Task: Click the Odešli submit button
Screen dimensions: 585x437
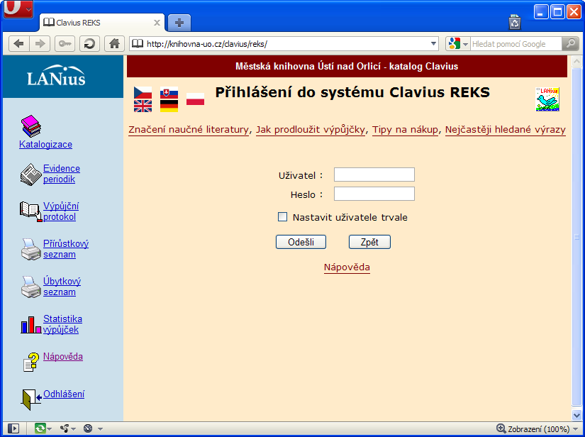Action: coord(301,242)
